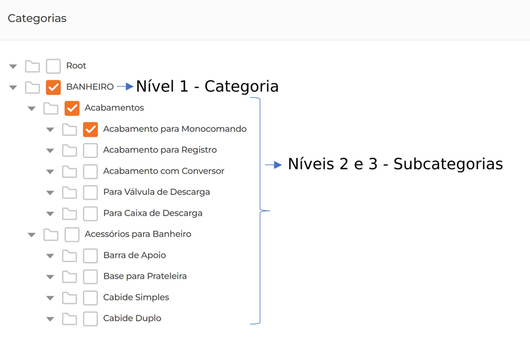Tick the Acabamento para Registro checkbox
This screenshot has width=530, height=338.
tap(91, 150)
